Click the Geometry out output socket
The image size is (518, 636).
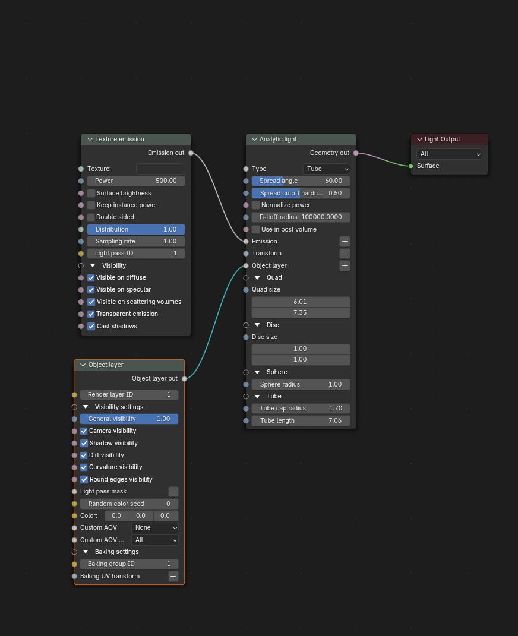[356, 153]
